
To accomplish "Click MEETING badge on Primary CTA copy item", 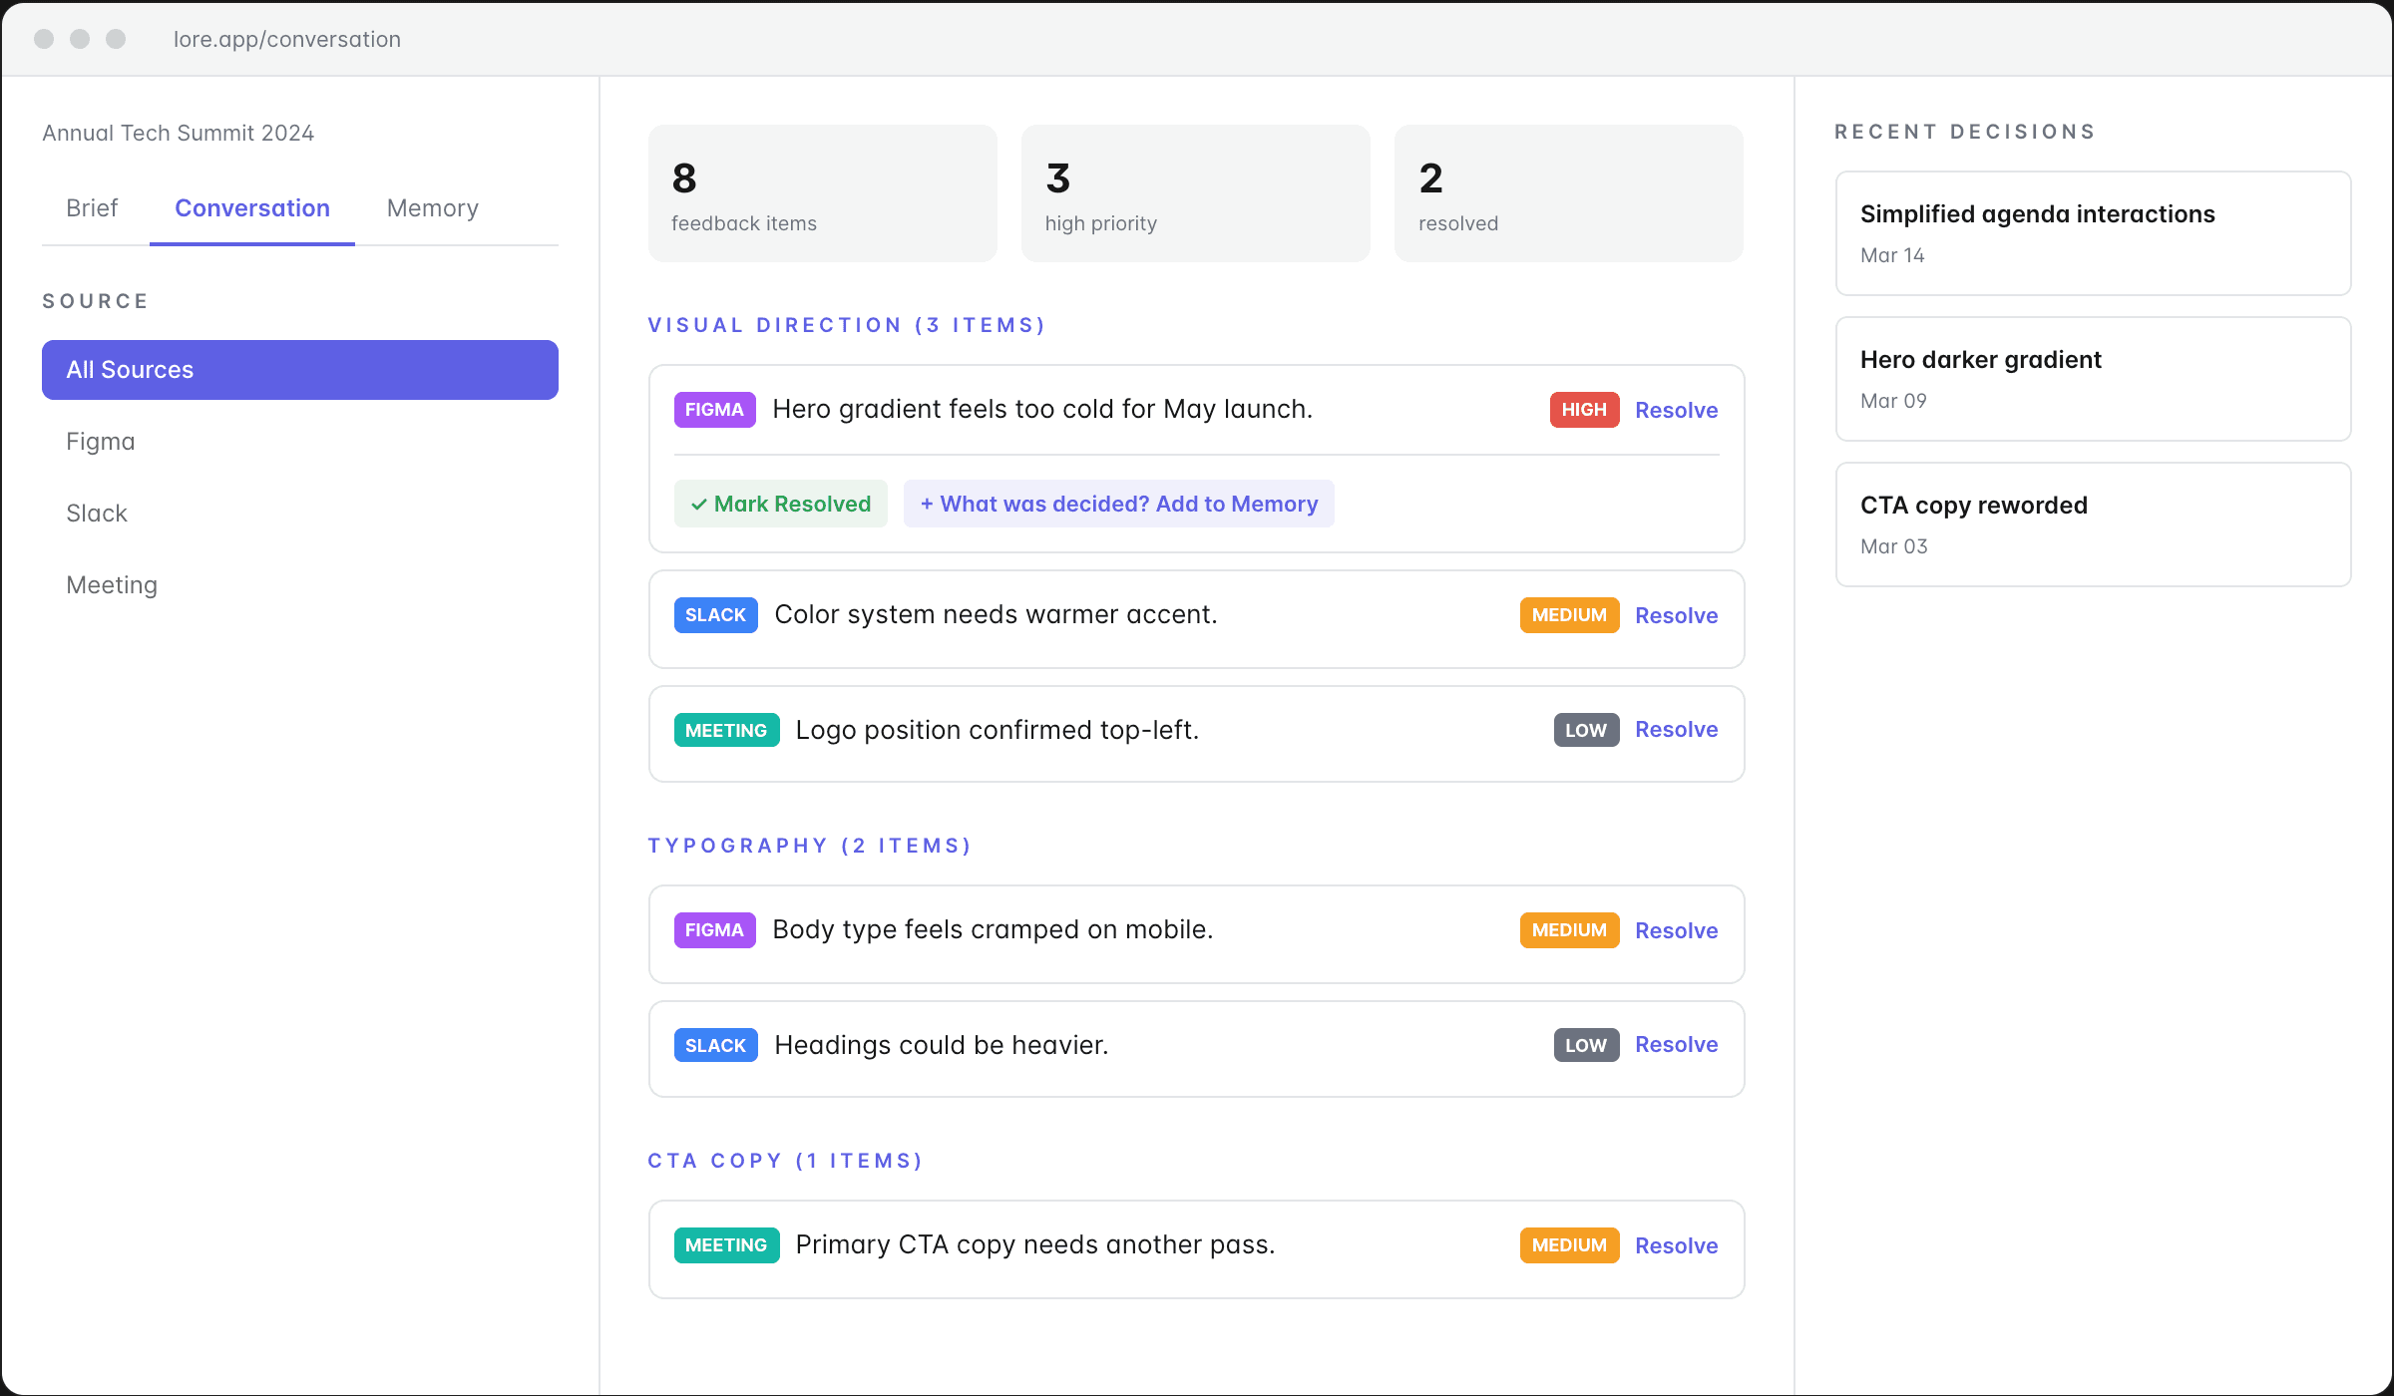I will click(x=726, y=1245).
